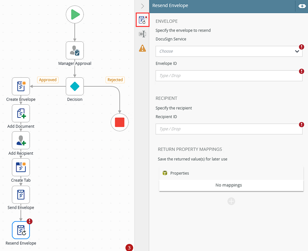Collapse the configuration panel with chevron
The height and width of the screenshot is (251, 308).
tap(142, 6)
